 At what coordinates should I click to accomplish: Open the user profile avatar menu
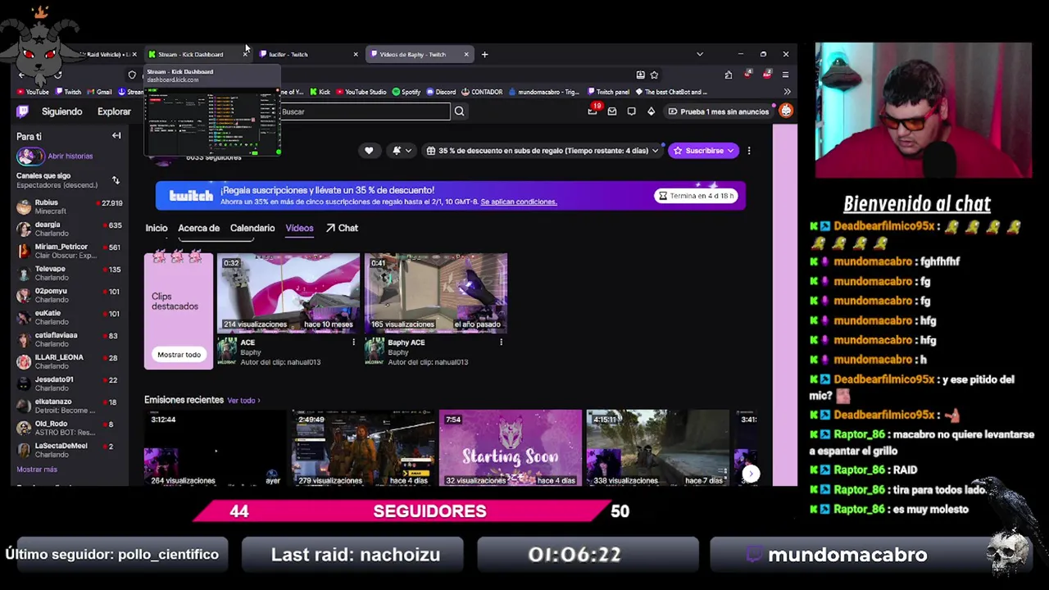[786, 111]
